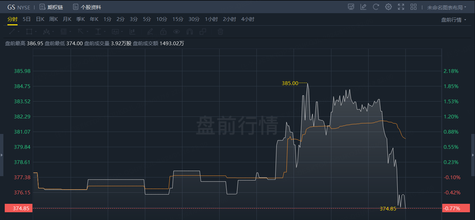Open chart settings gear icon
Image resolution: width=475 pixels, height=220 pixels.
[389, 7]
